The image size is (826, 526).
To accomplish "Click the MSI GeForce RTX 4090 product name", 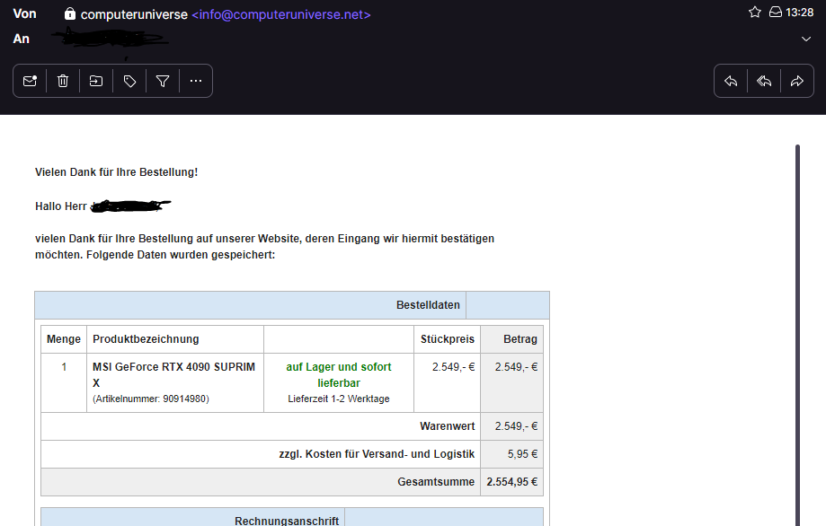I will point(173,374).
